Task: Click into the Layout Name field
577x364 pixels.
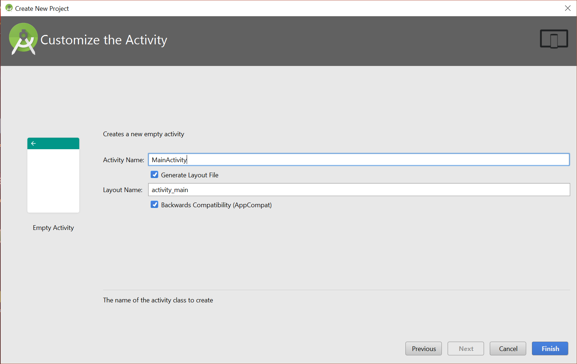Action: click(x=359, y=190)
